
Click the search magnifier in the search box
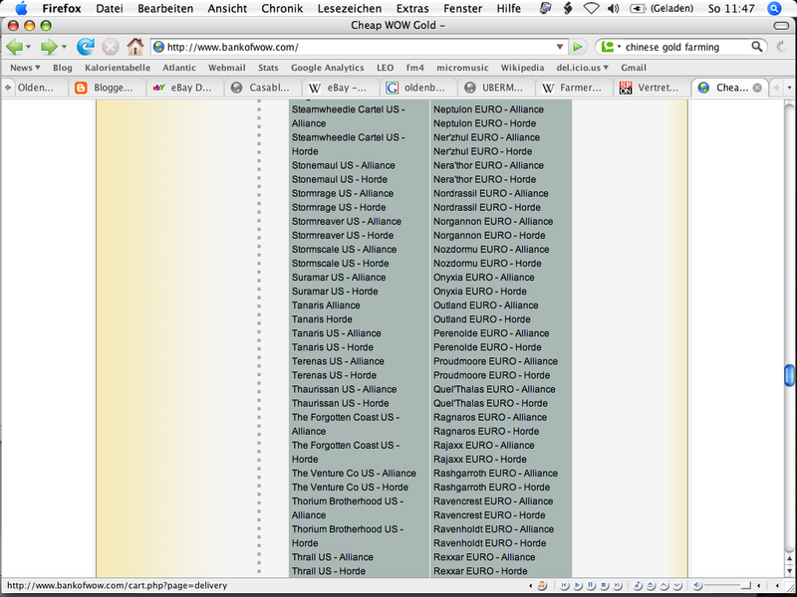point(757,47)
